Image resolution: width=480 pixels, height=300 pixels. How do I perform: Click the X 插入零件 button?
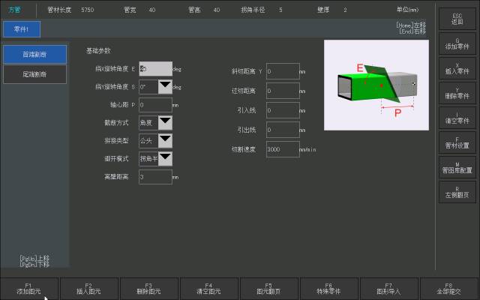point(457,68)
